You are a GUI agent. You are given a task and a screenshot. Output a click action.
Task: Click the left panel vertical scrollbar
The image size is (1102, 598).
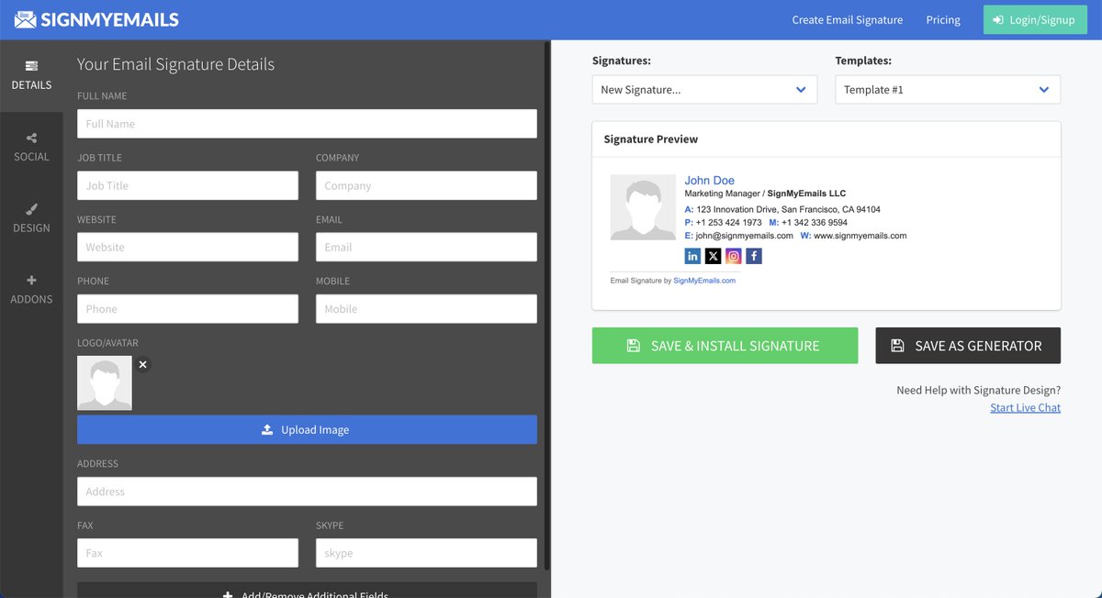(547, 305)
